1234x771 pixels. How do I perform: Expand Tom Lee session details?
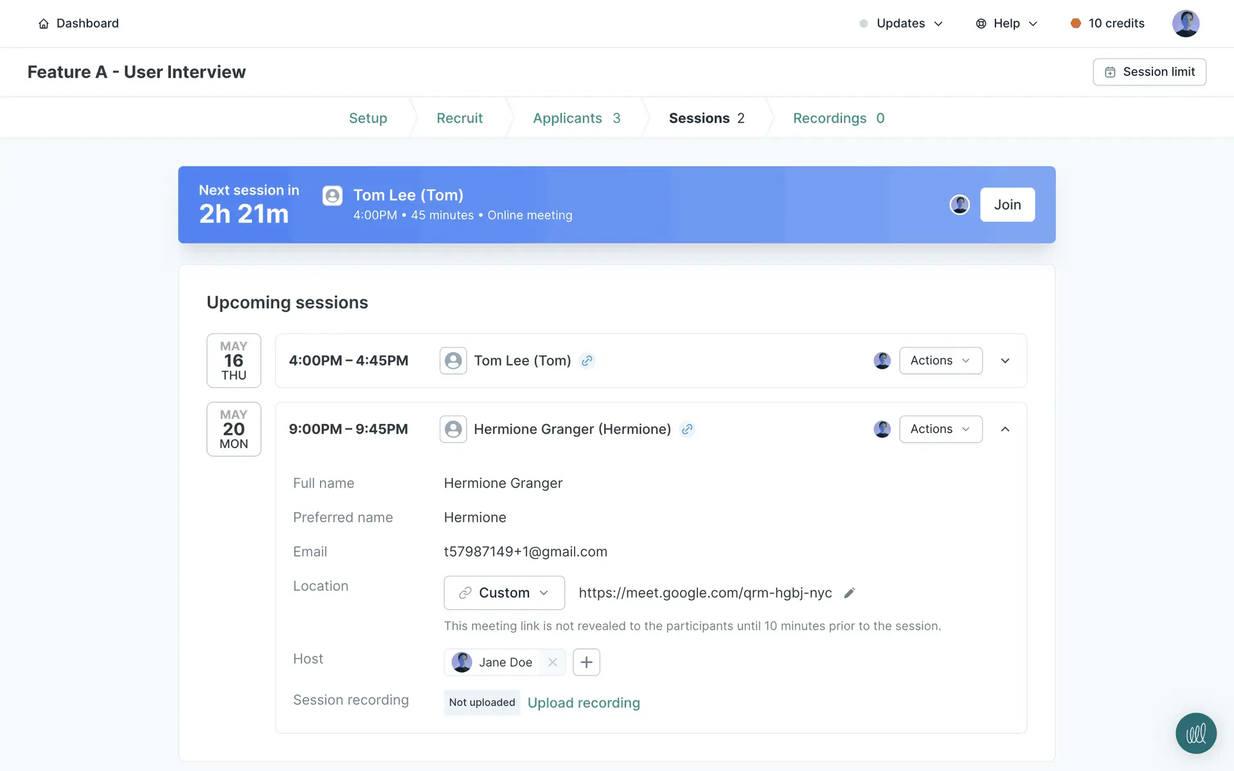click(x=1005, y=361)
